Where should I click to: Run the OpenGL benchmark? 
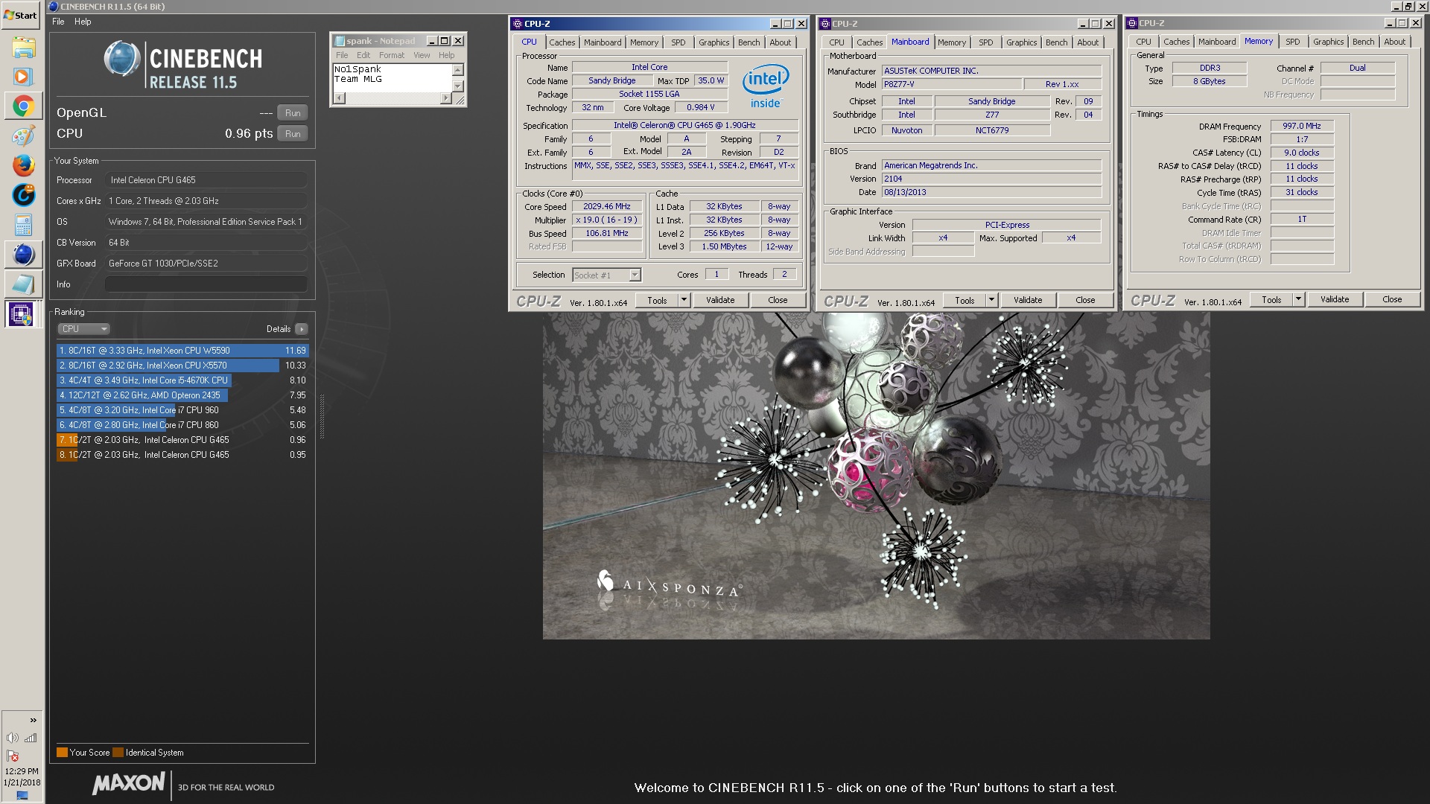pyautogui.click(x=293, y=113)
